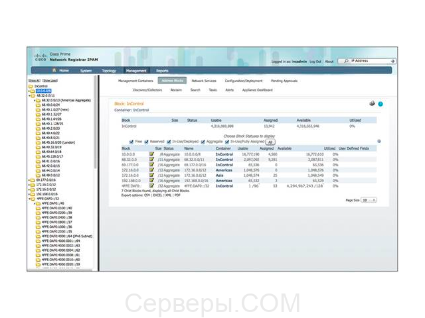
Task: Switch to the Network Services tab
Action: (204, 80)
